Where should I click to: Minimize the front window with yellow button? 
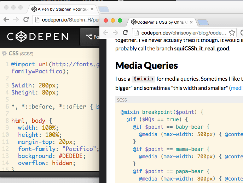[x=113, y=20]
